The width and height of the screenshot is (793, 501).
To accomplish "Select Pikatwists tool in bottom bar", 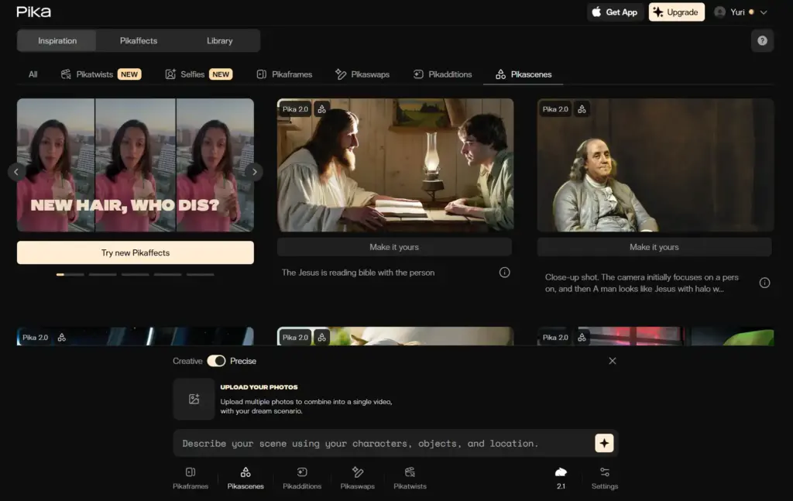I will click(x=410, y=478).
